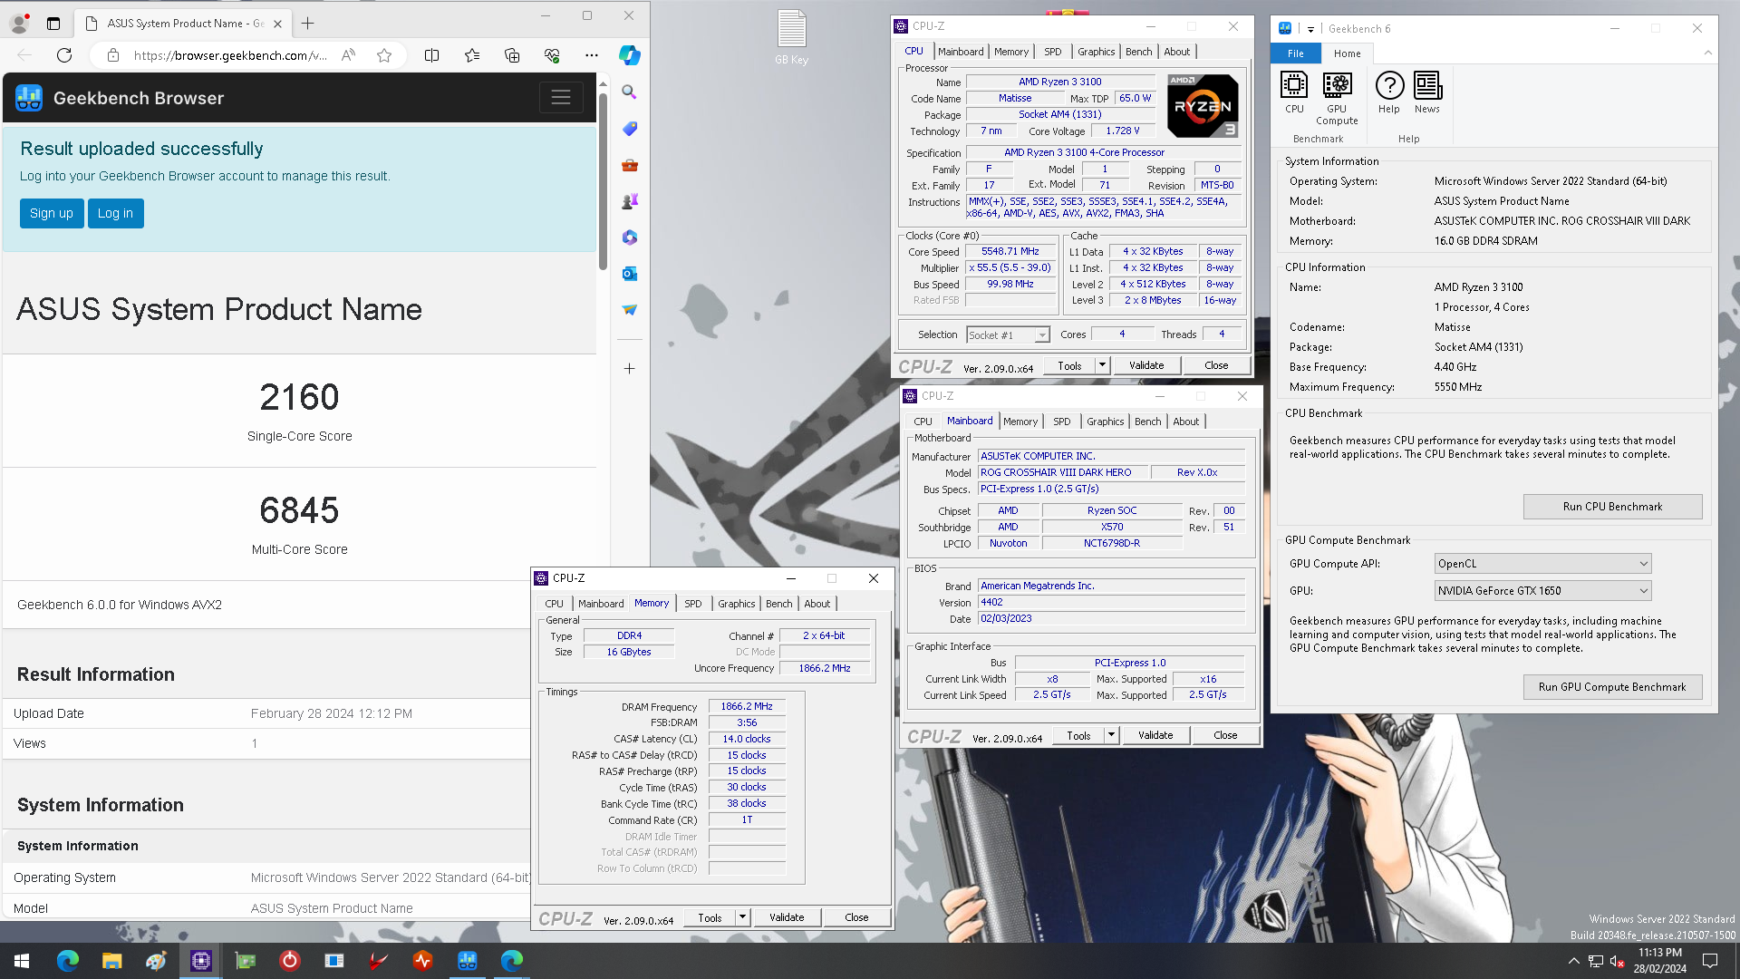Screen dimensions: 1740x979
Task: Click Log in on Geekbench Browser
Action: tap(115, 214)
